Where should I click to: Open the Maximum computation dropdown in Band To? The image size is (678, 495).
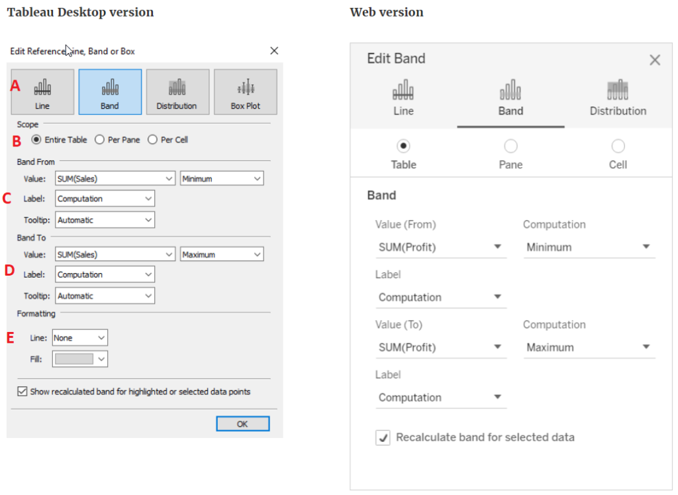pyautogui.click(x=222, y=254)
